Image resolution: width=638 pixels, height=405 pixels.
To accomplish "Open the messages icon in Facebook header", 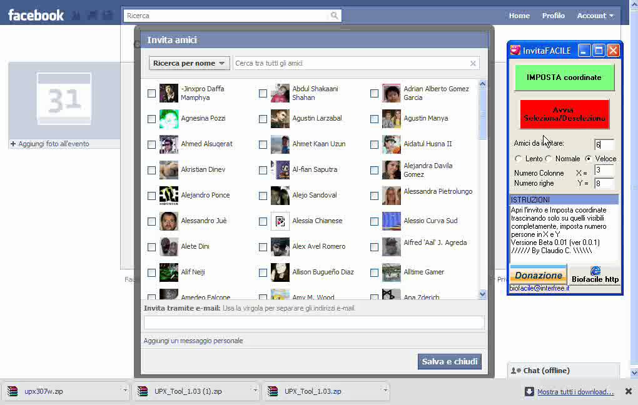I will pyautogui.click(x=93, y=16).
